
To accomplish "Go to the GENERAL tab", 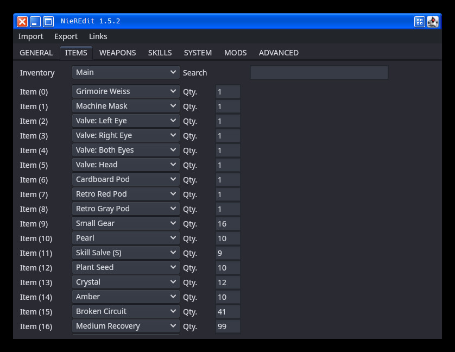I will (36, 53).
